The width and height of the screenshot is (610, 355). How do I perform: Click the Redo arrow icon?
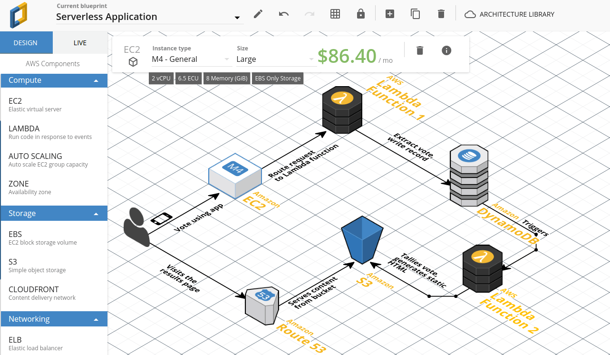[x=310, y=13]
